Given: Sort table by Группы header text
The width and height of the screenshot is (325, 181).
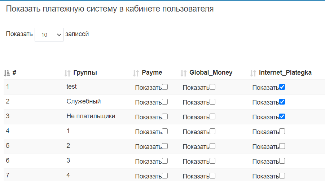Looking at the screenshot, I should tap(85, 72).
